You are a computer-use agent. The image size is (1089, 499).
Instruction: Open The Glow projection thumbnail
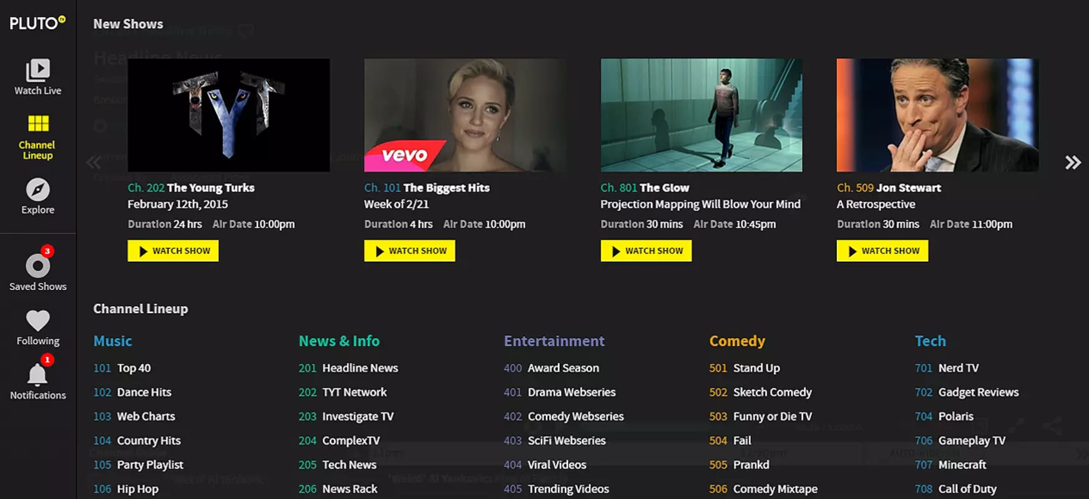point(701,115)
